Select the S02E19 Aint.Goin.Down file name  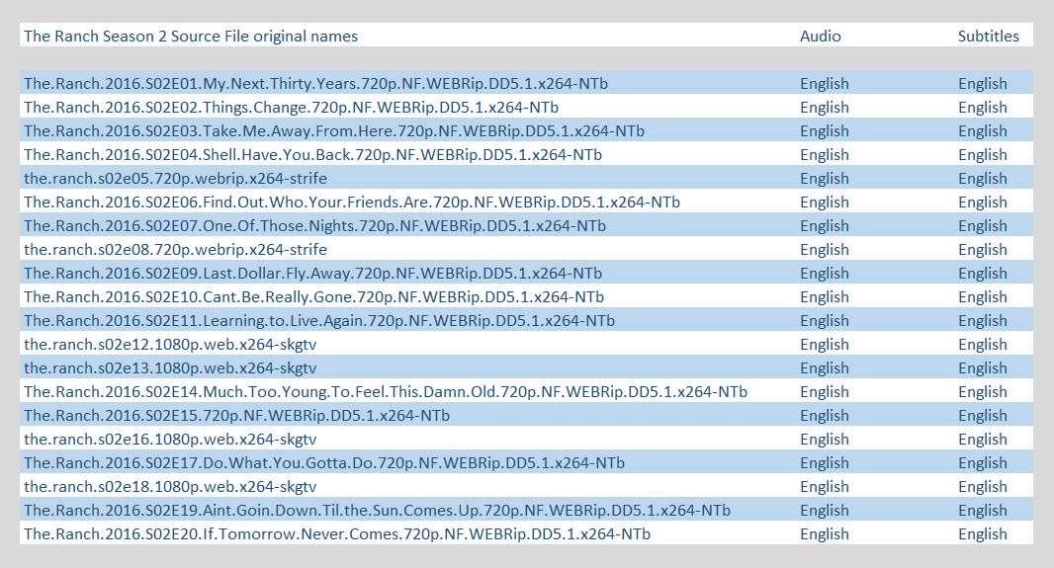377,511
